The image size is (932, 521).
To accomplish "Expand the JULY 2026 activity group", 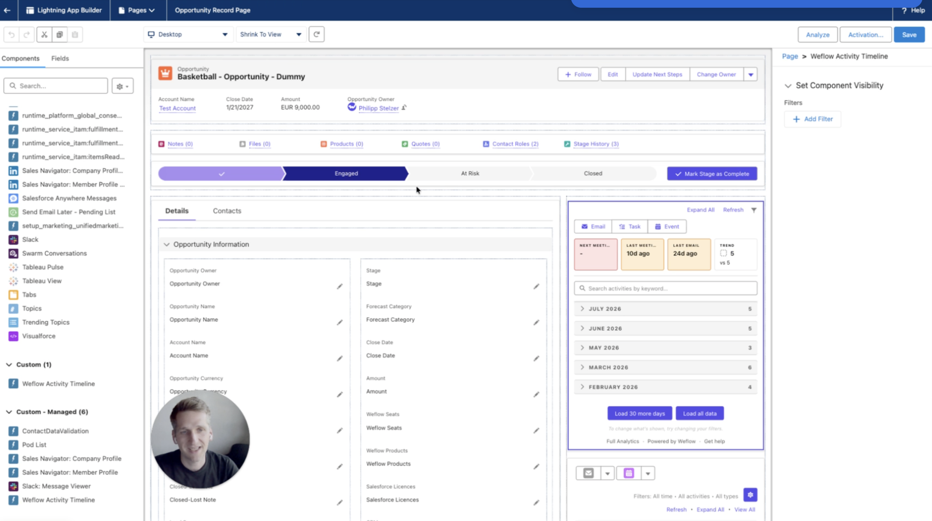I will point(666,308).
